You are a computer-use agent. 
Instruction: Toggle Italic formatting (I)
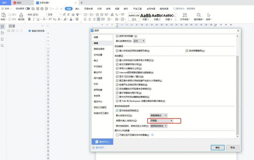[34, 19]
